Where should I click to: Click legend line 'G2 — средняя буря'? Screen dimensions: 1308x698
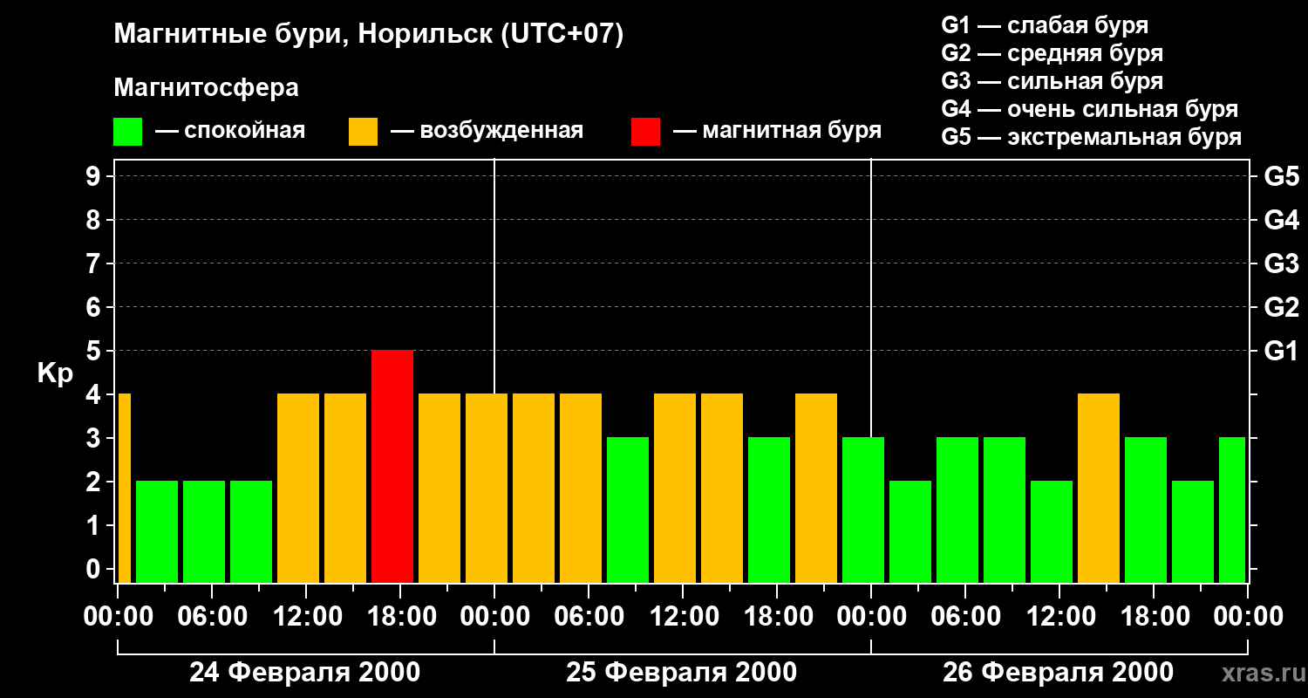coord(1052,53)
